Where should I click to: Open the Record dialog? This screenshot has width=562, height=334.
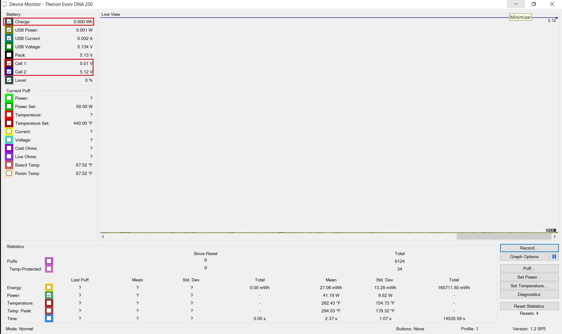(x=529, y=248)
